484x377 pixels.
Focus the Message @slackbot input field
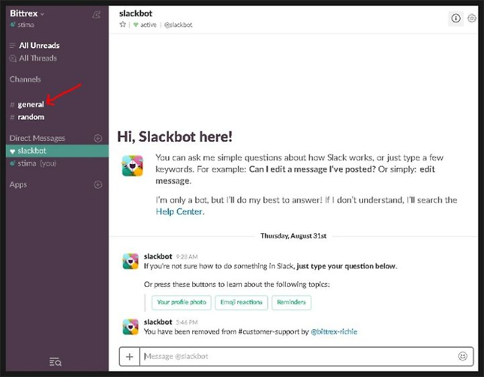coord(298,357)
